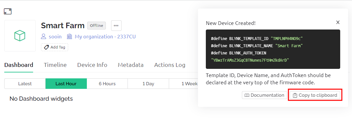The height and width of the screenshot is (120, 352).
Task: Open My organization - 2337CU link
Action: [105, 36]
